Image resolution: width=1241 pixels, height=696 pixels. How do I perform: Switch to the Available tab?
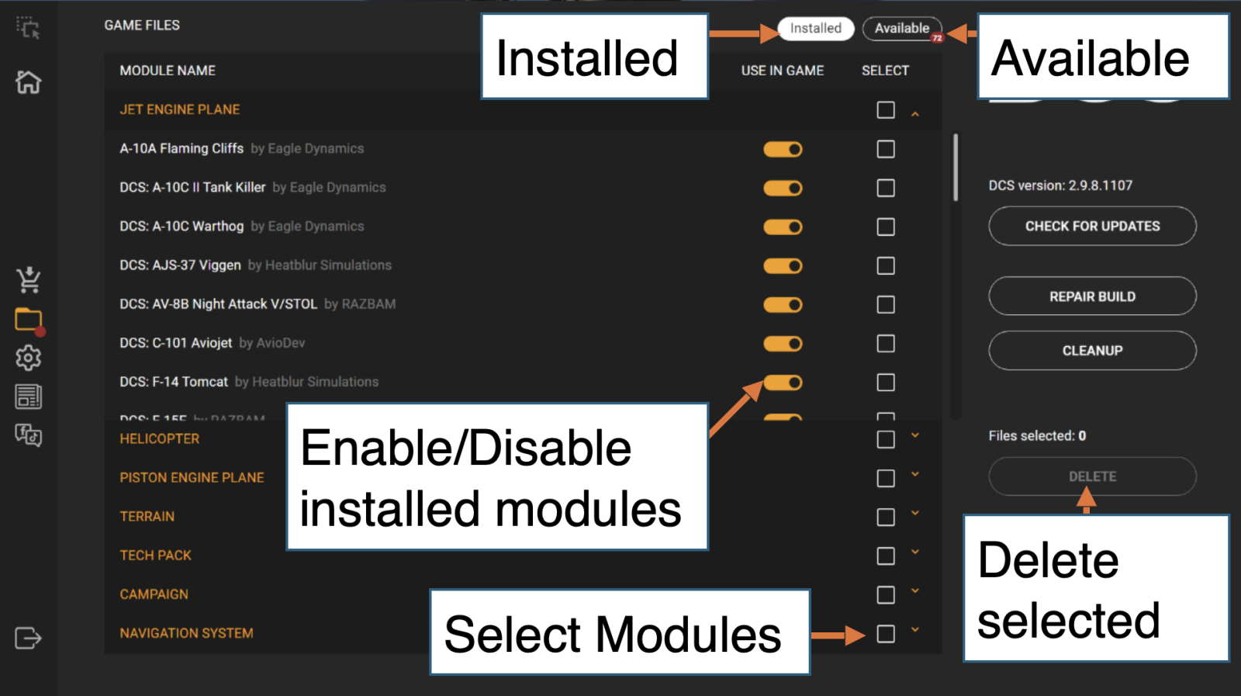coord(901,29)
